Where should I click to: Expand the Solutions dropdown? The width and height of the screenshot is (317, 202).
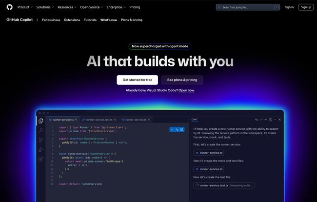[x=45, y=7]
